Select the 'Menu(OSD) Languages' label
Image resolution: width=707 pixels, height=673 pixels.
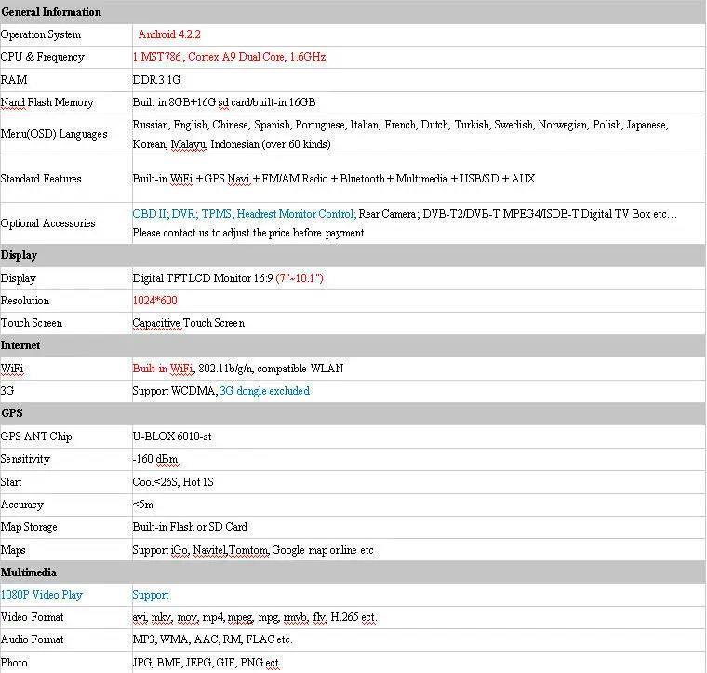(54, 134)
